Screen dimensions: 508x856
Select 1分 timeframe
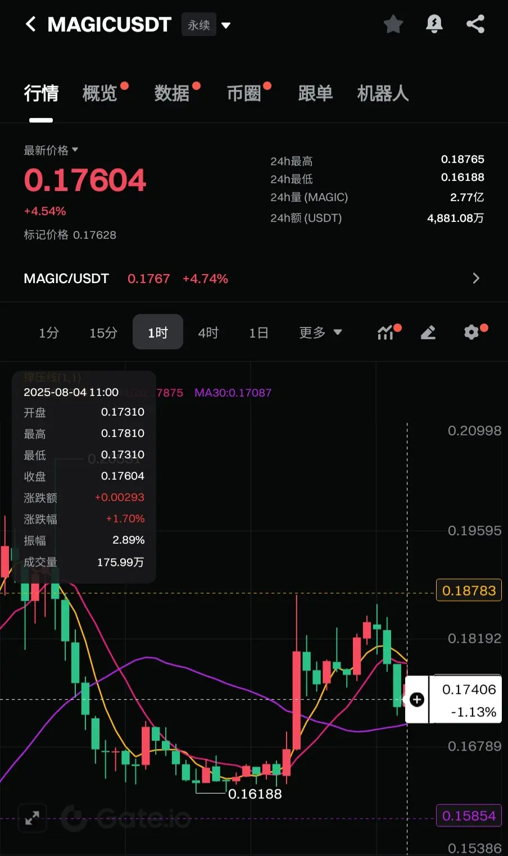(x=49, y=333)
